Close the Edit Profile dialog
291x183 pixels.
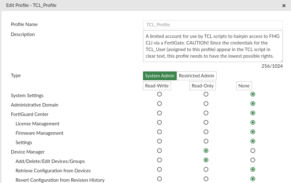pos(284,6)
